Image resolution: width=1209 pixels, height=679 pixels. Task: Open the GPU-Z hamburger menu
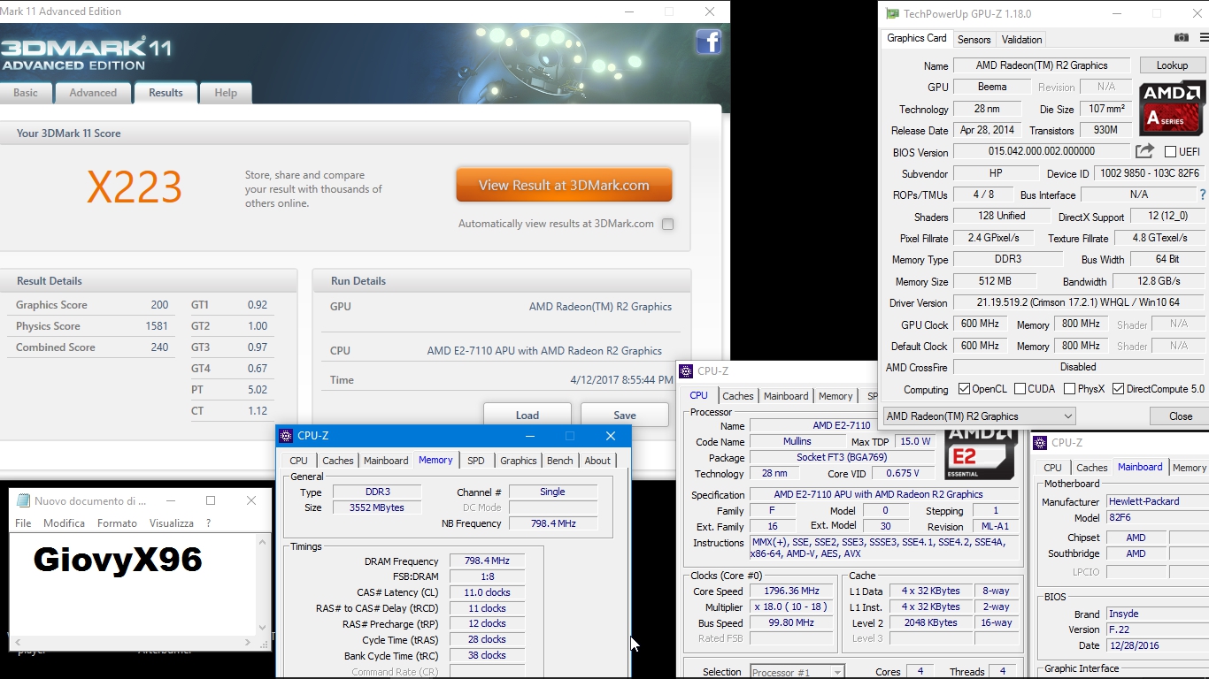click(x=1204, y=38)
